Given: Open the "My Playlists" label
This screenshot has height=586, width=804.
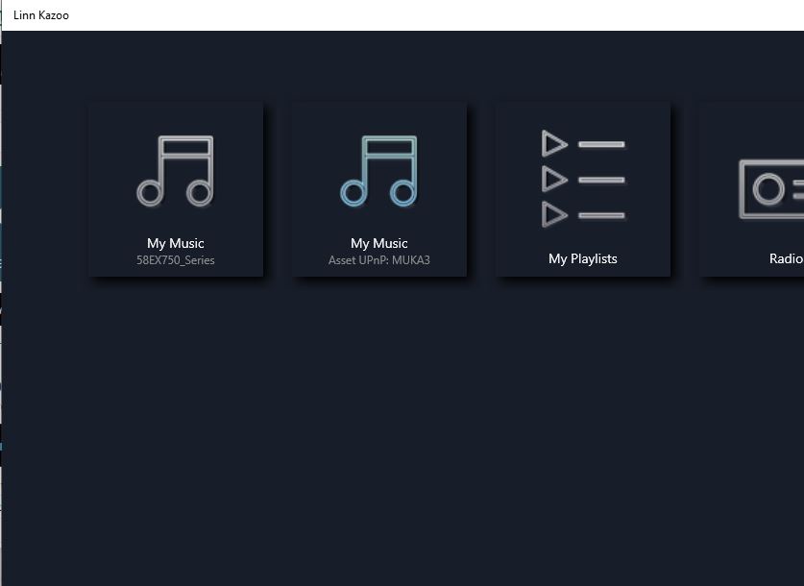Looking at the screenshot, I should [x=582, y=258].
